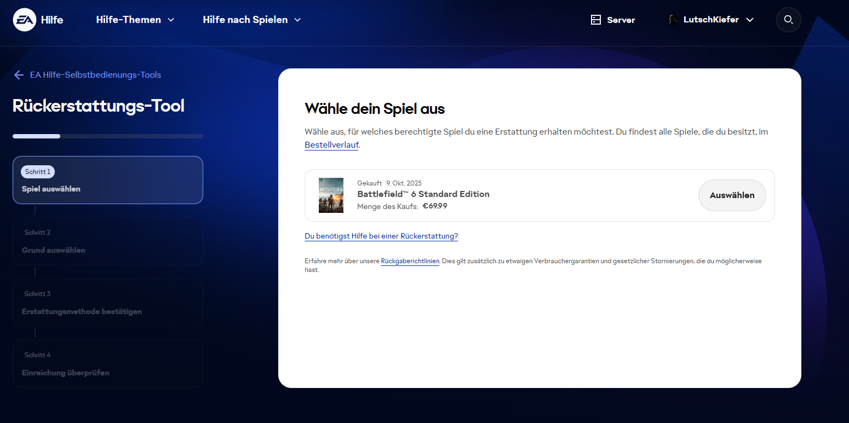Image resolution: width=849 pixels, height=423 pixels.
Task: Click the Server status icon
Action: coord(596,20)
